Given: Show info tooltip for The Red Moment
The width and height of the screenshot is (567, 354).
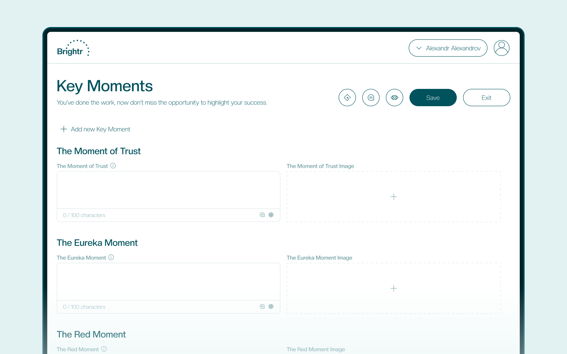Looking at the screenshot, I should coord(104,349).
